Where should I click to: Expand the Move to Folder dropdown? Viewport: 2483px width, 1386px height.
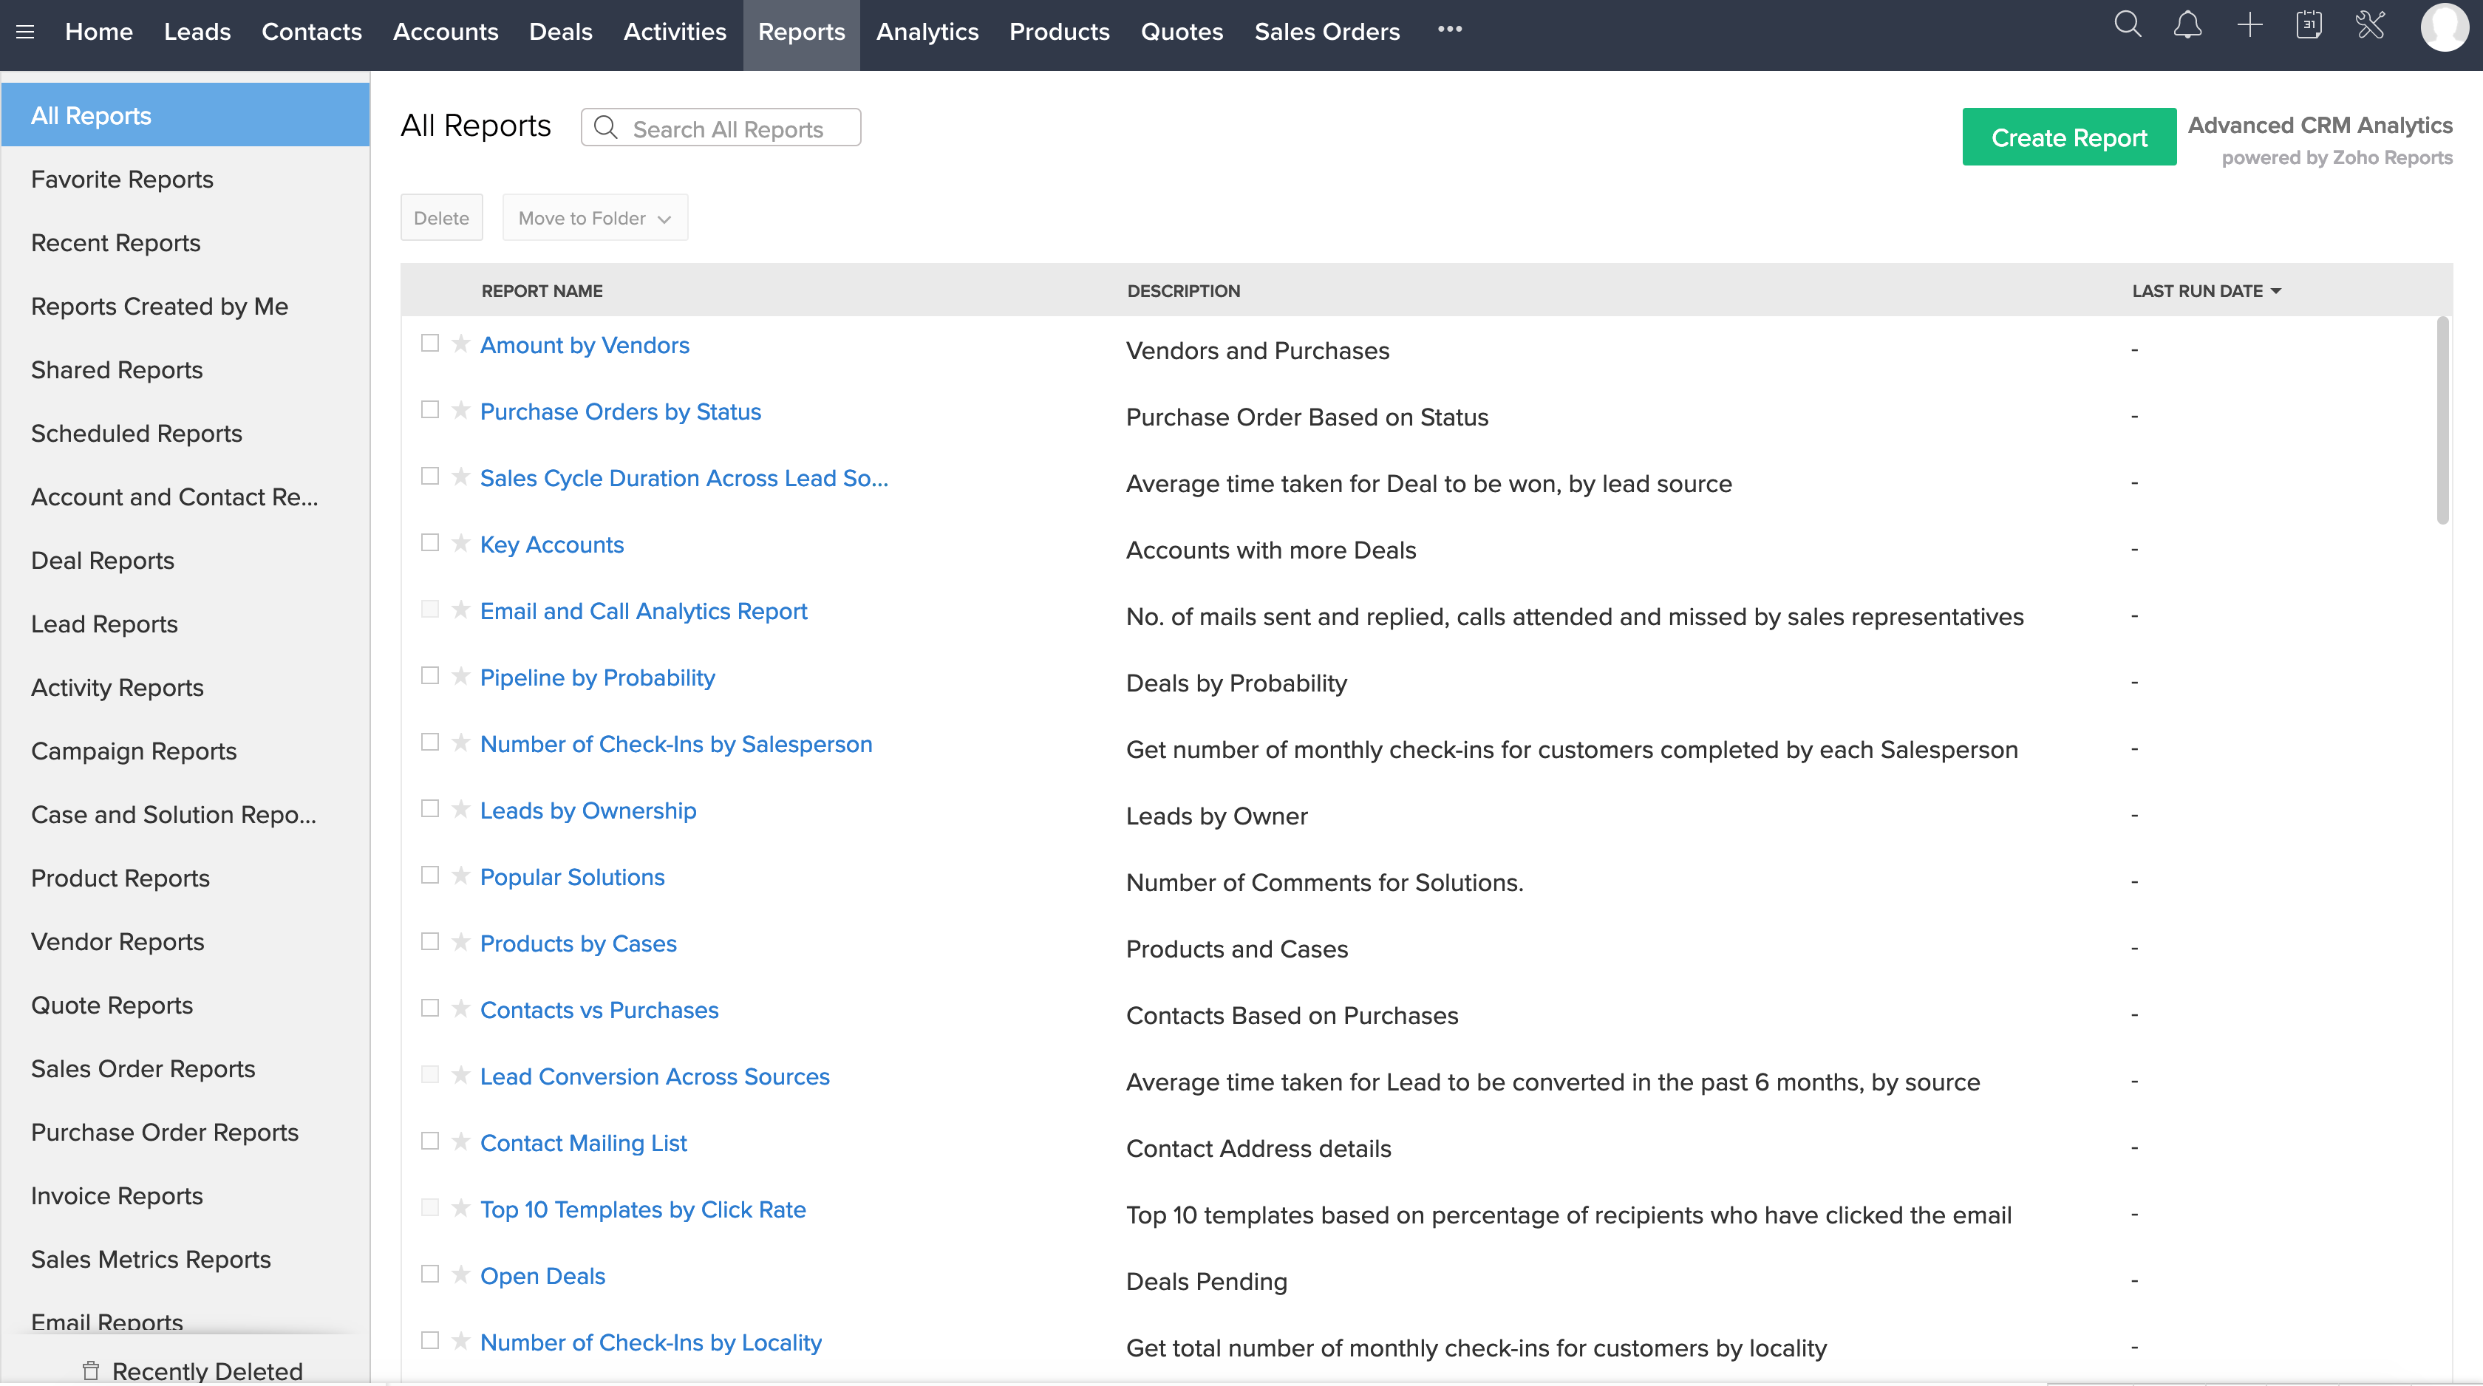595,218
